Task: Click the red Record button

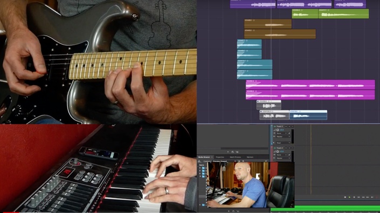Action: coord(377,197)
